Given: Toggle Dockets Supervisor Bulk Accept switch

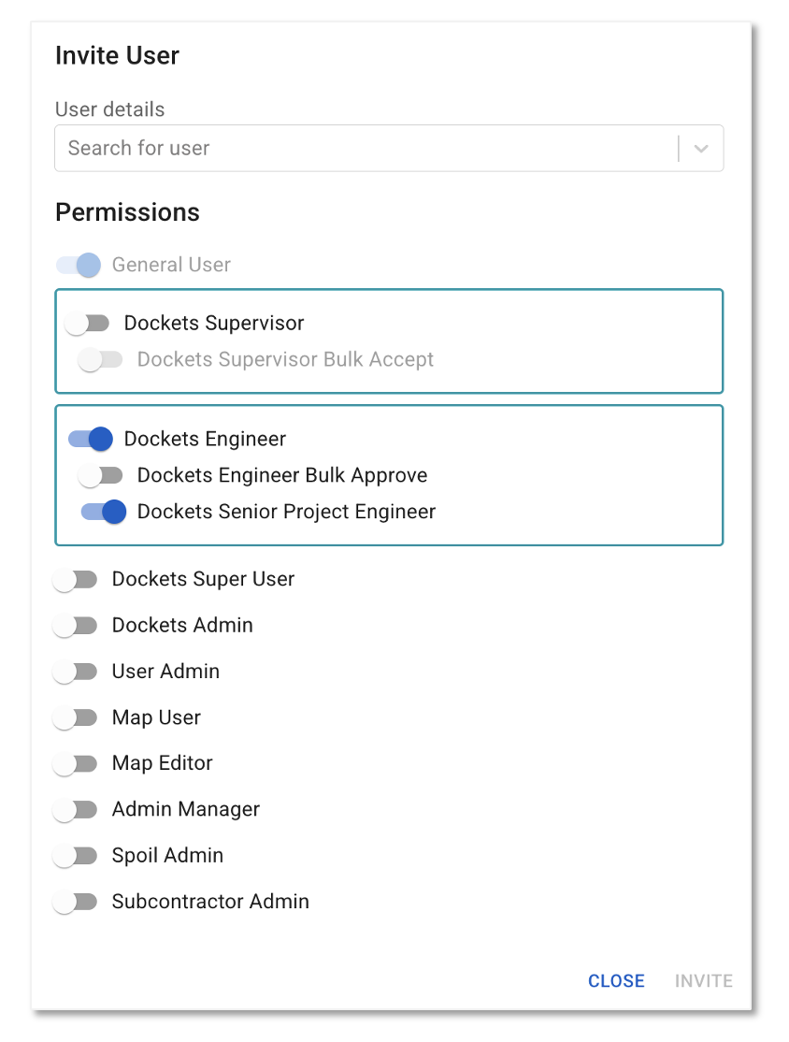Looking at the screenshot, I should click(101, 359).
